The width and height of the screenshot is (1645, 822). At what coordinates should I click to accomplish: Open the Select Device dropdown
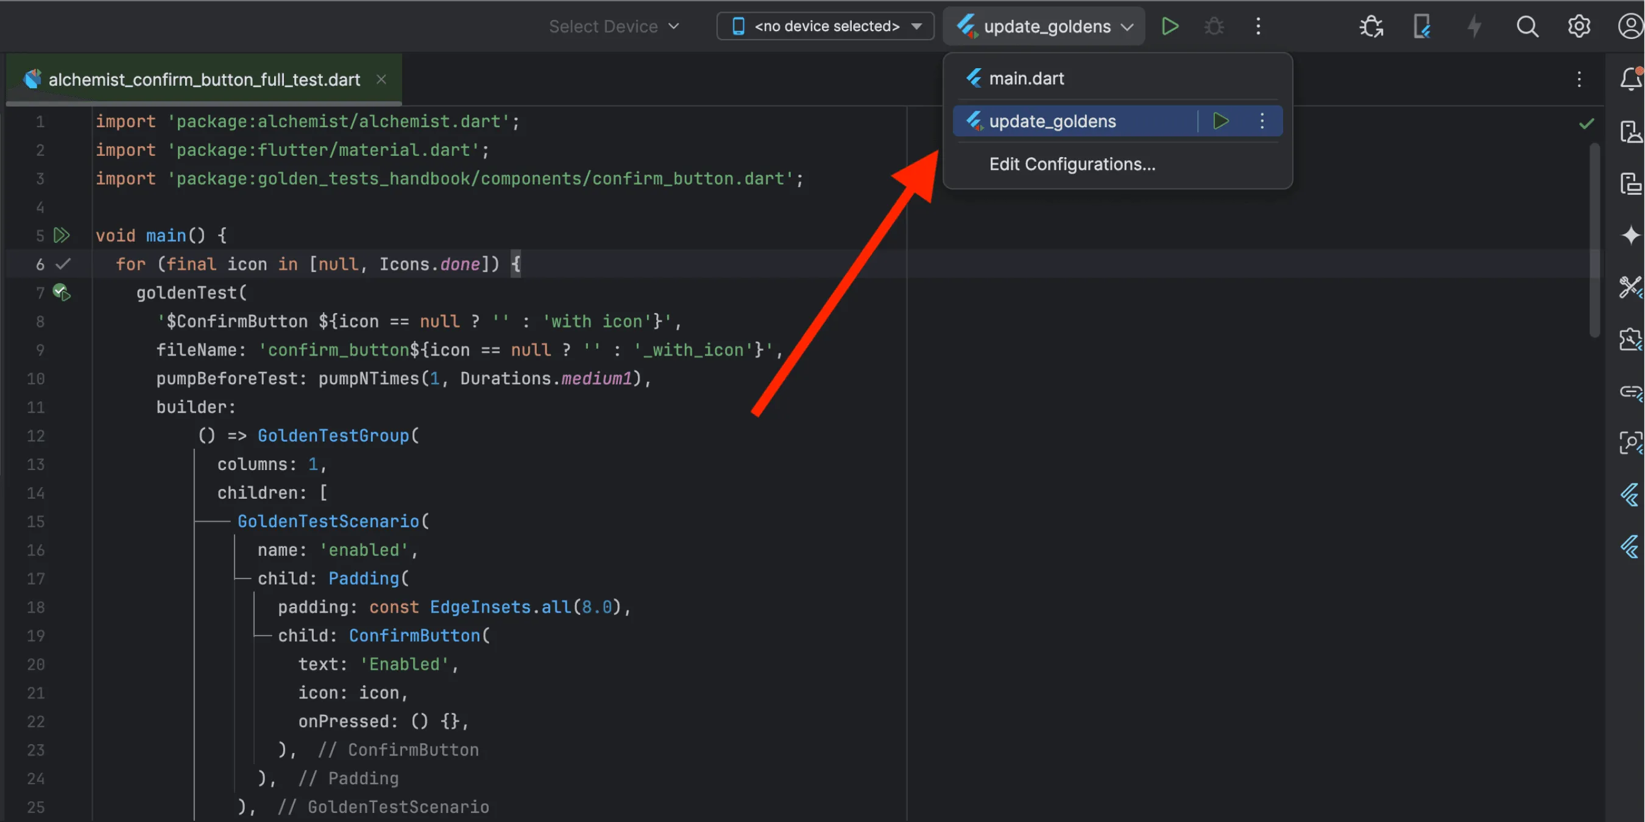[x=614, y=26]
